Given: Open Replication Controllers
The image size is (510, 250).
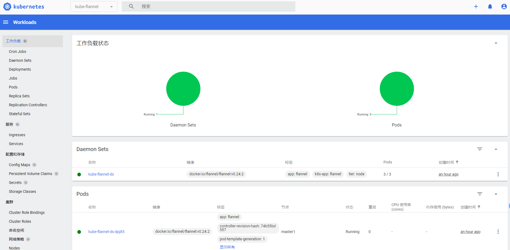Looking at the screenshot, I should 28,105.
